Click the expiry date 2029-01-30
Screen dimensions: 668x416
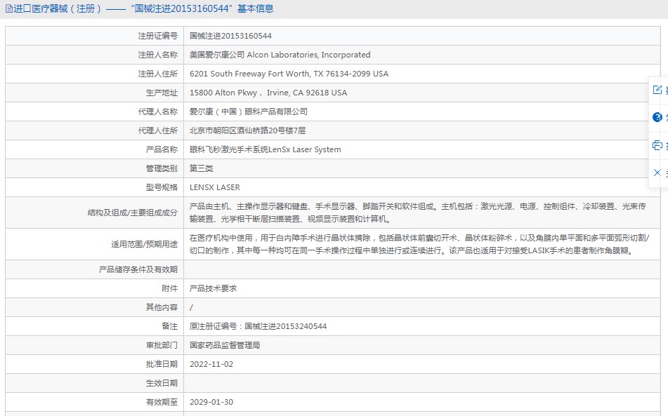[211, 402]
